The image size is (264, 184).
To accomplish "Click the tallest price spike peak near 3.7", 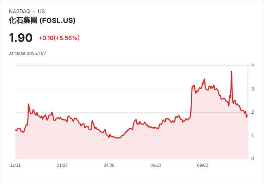I will pyautogui.click(x=231, y=71).
